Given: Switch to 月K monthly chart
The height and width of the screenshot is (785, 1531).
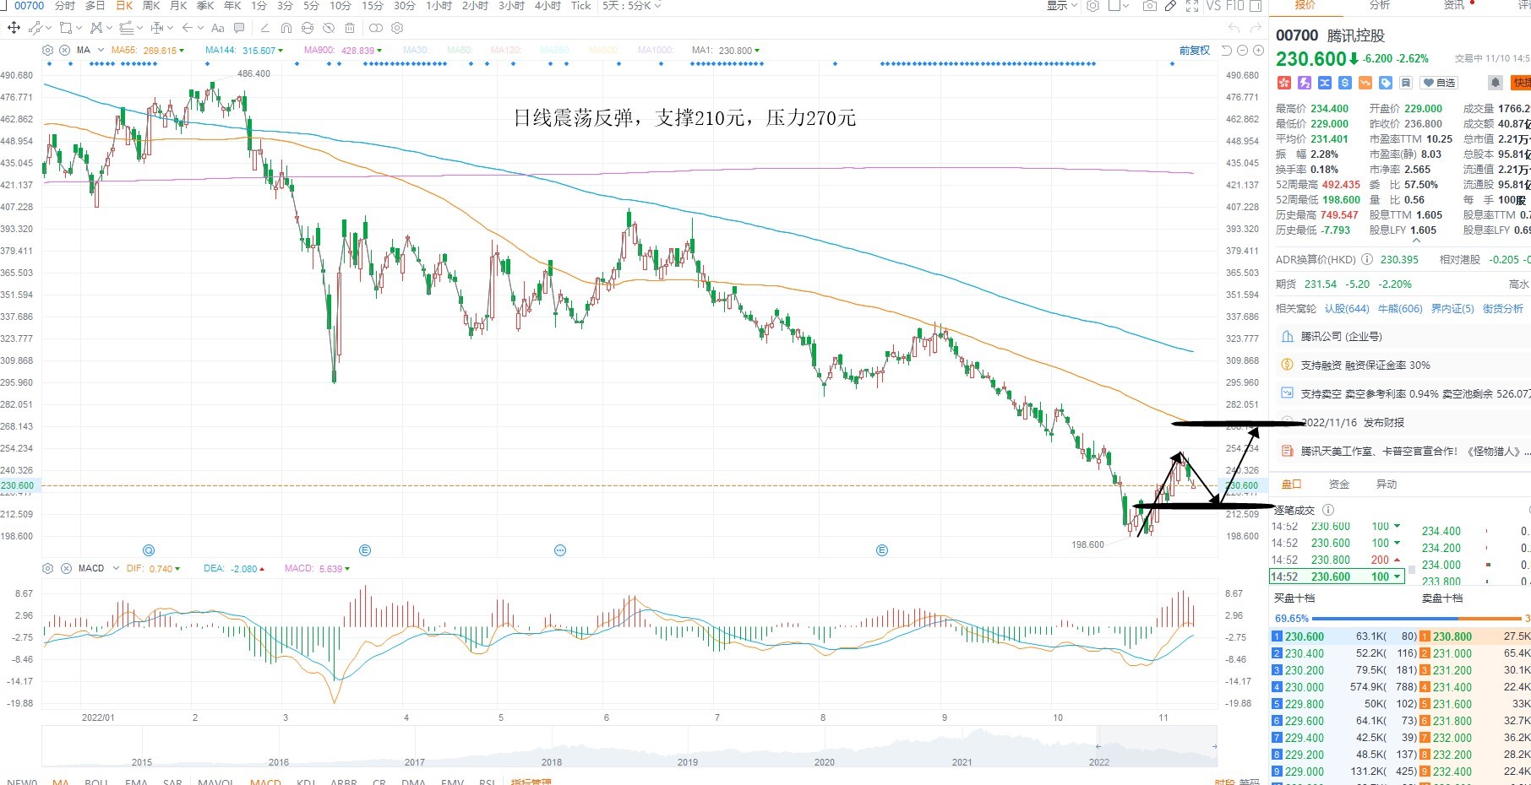Looking at the screenshot, I should point(178,6).
